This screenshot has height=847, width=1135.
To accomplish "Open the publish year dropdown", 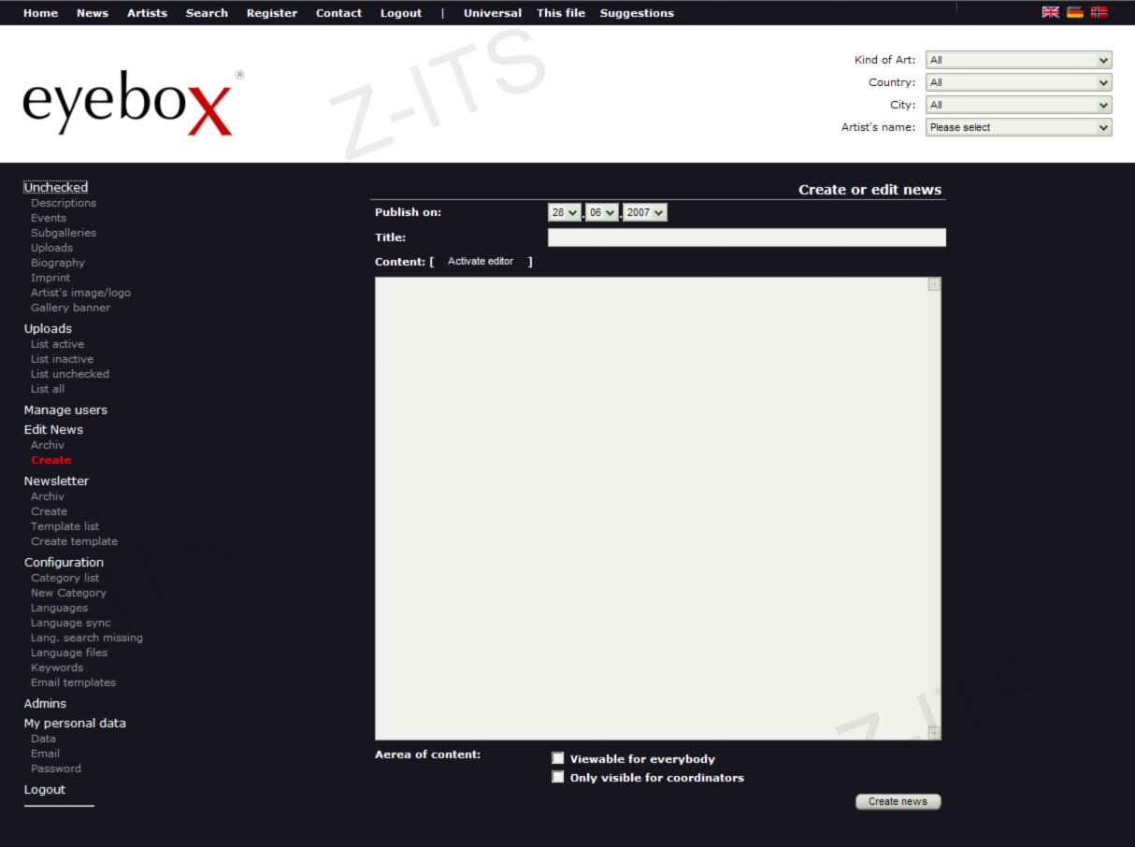I will [645, 213].
